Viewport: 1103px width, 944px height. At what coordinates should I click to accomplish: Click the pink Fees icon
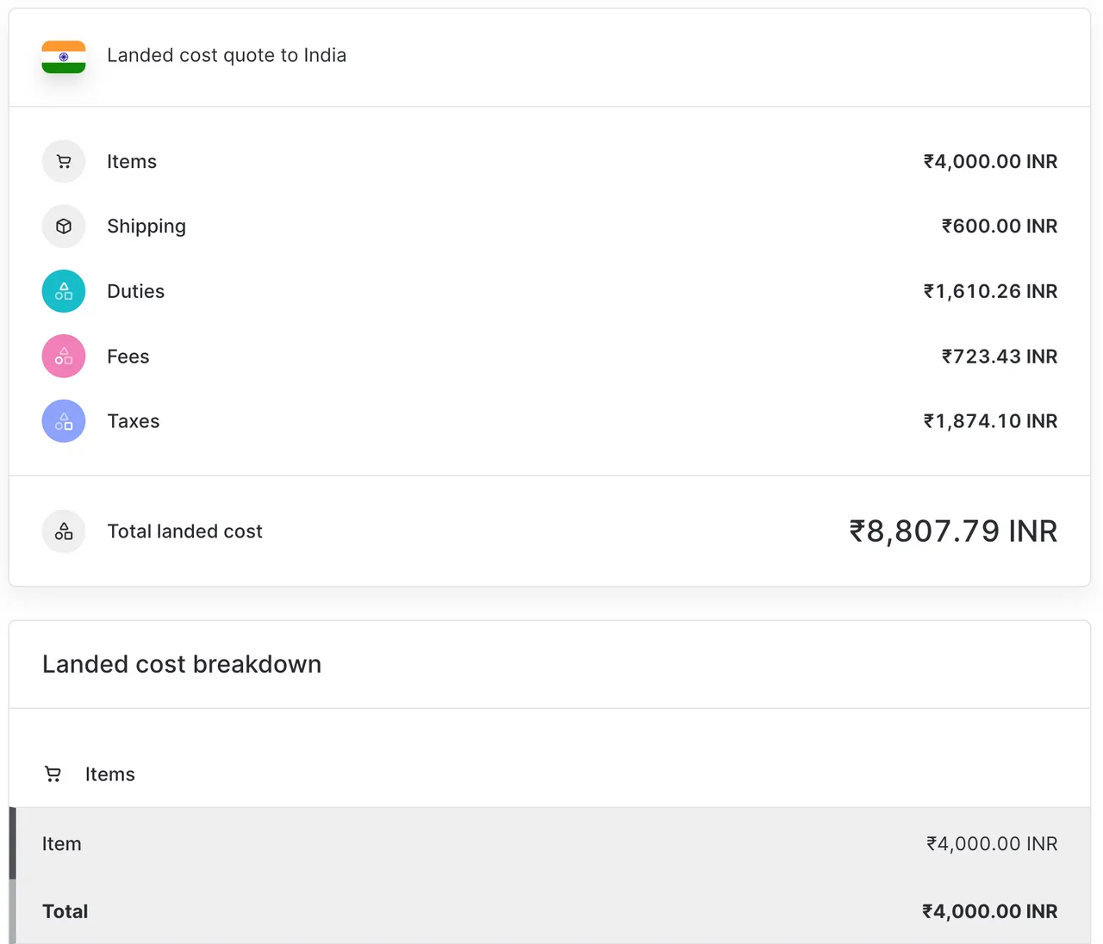[x=63, y=356]
